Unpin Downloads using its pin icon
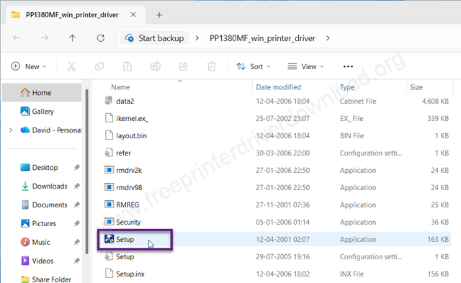Image resolution: width=461 pixels, height=283 pixels. [x=77, y=186]
